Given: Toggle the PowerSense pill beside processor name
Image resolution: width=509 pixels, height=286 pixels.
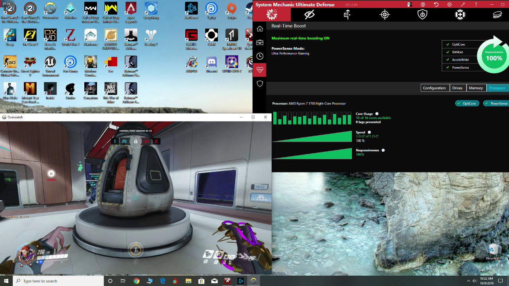Looking at the screenshot, I should click(496, 104).
